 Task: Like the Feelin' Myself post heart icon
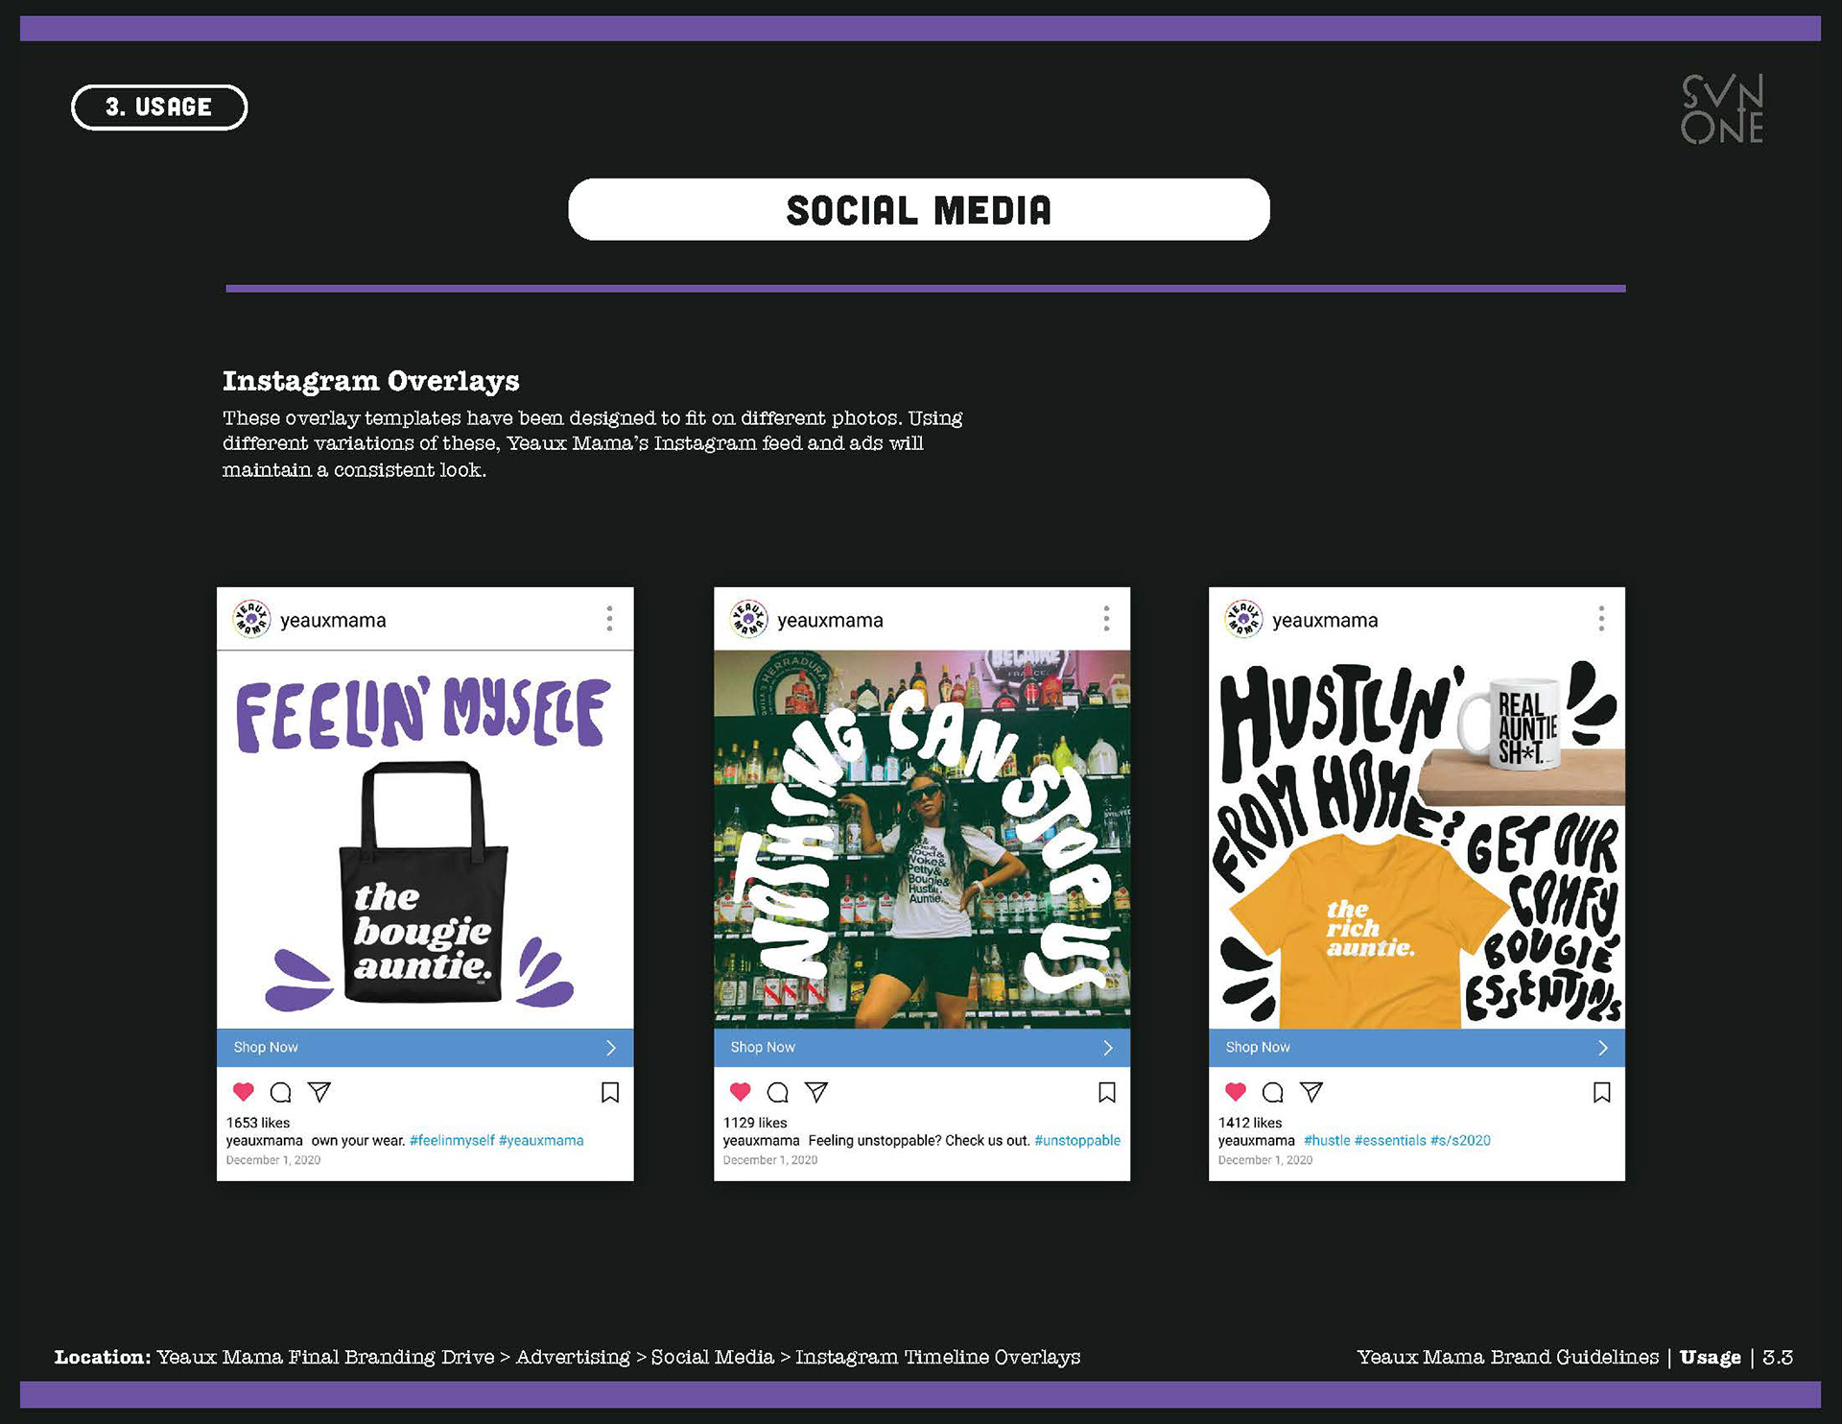[244, 1092]
